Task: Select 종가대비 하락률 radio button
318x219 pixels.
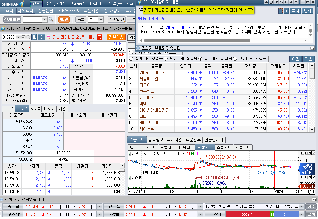Action: [x=201, y=59]
